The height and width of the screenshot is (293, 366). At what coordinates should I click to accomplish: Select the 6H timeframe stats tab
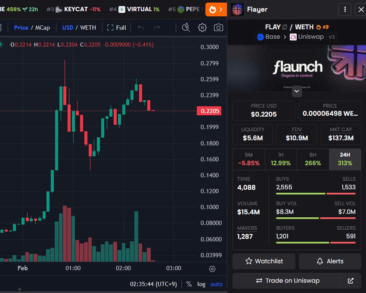click(x=313, y=159)
